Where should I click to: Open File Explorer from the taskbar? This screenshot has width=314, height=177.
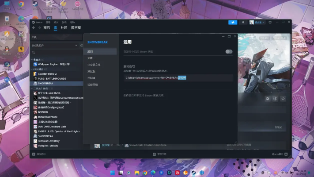pyautogui.click(x=137, y=173)
